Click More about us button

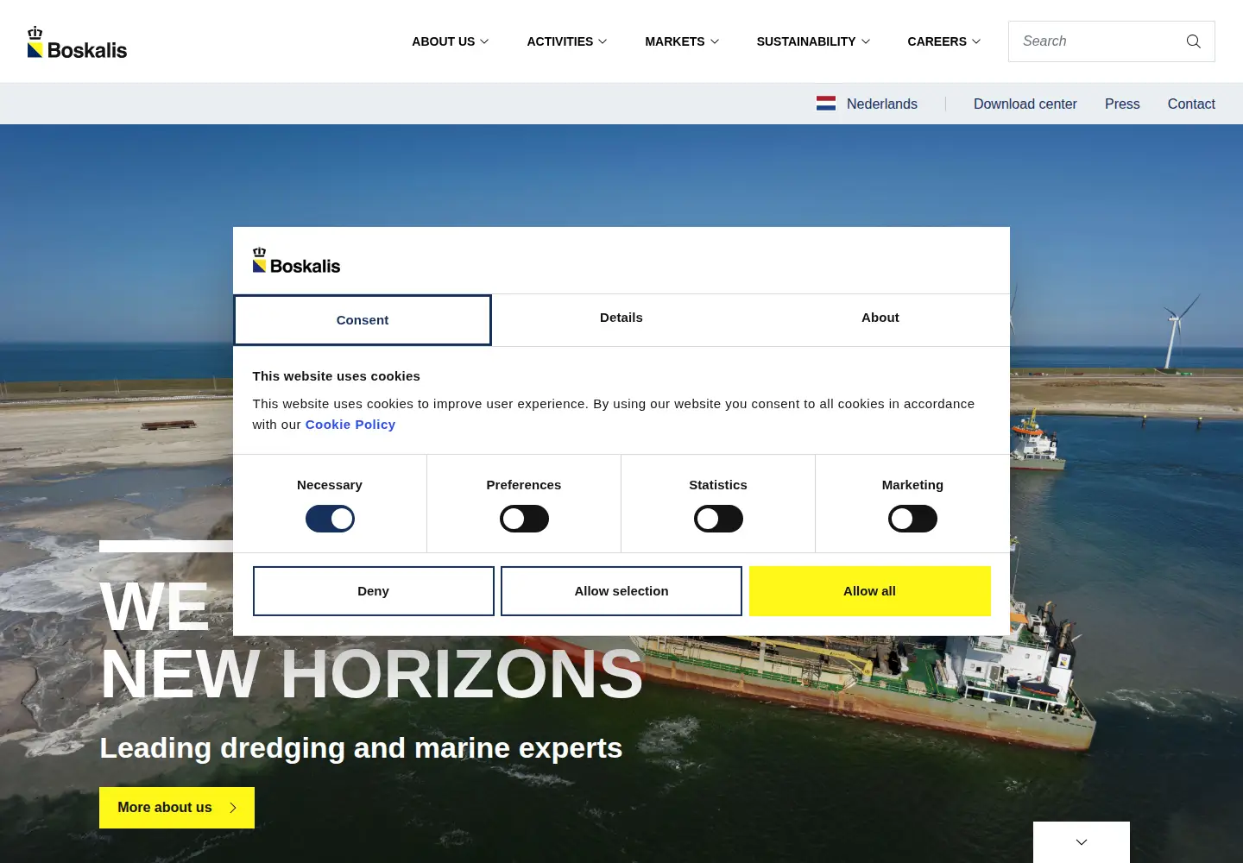click(x=177, y=808)
